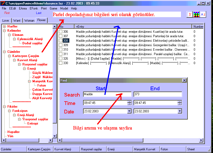This screenshot has height=153, width=213.
Task: Select the Want tab
Action: click(x=17, y=21)
